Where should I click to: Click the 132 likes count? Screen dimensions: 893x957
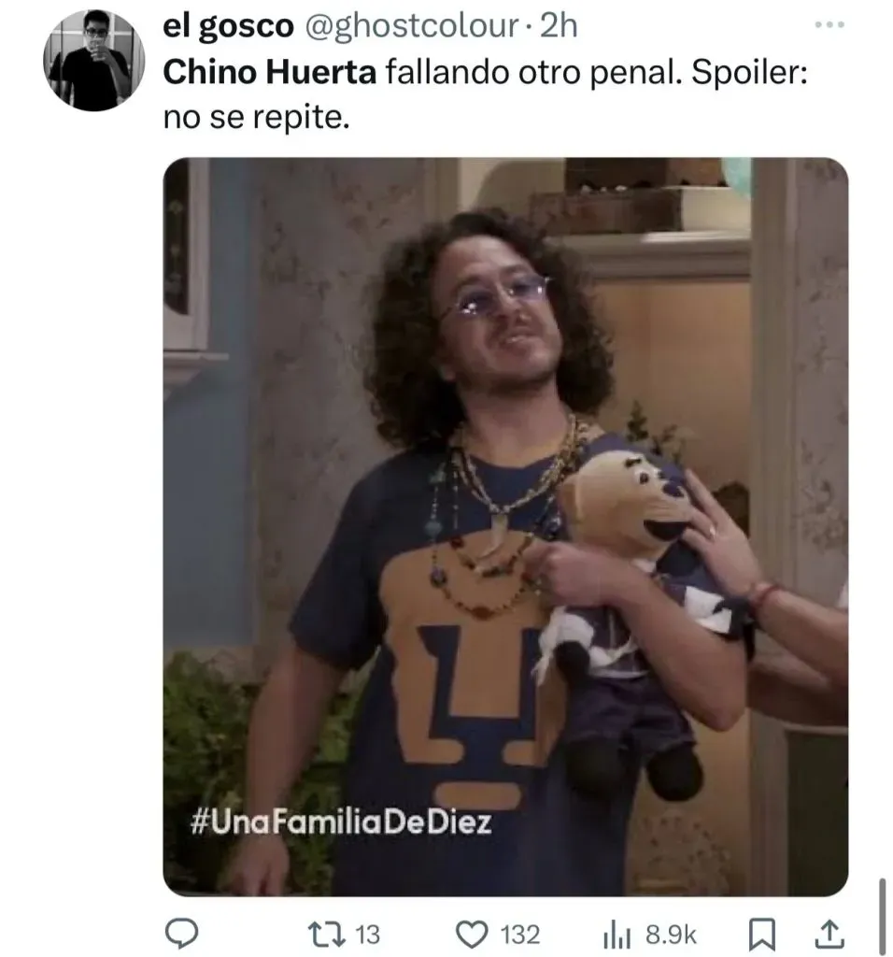pyautogui.click(x=520, y=935)
